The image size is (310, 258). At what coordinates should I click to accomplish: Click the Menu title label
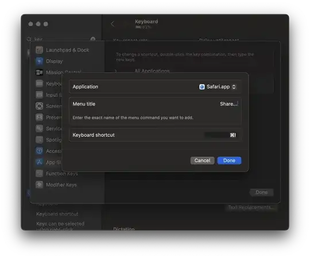point(84,104)
